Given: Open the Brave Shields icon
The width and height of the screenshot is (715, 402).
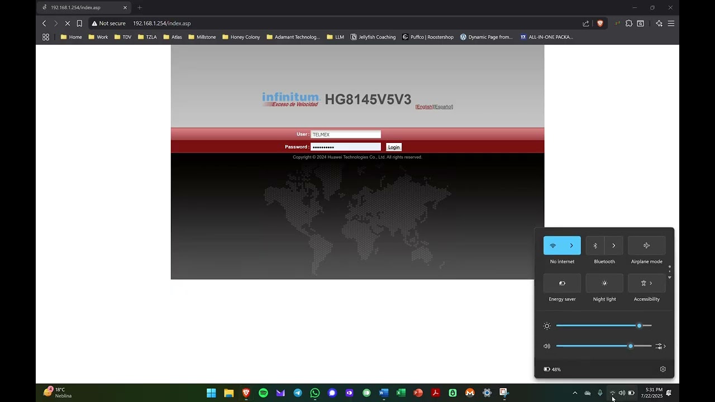Looking at the screenshot, I should pos(600,23).
